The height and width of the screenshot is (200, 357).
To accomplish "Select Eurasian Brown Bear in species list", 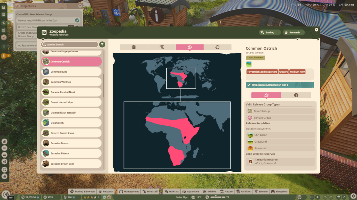I will click(71, 164).
